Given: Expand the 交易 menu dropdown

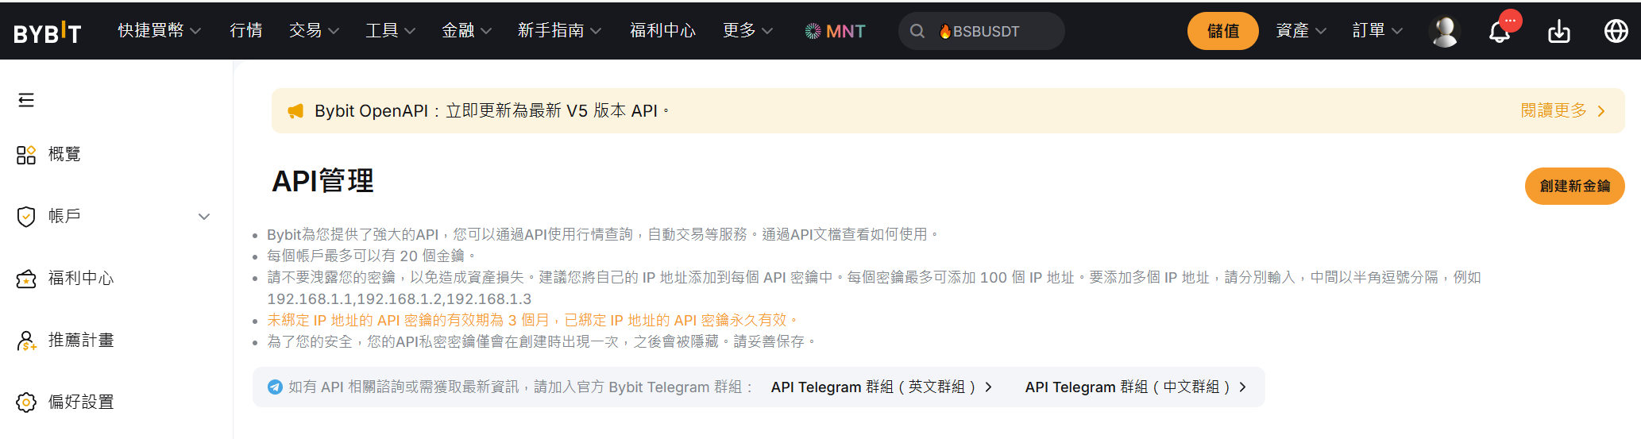Looking at the screenshot, I should pos(334,31).
